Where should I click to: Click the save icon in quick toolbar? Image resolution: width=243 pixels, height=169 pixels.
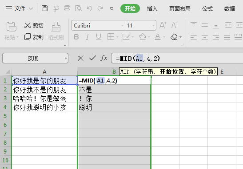(45, 8)
